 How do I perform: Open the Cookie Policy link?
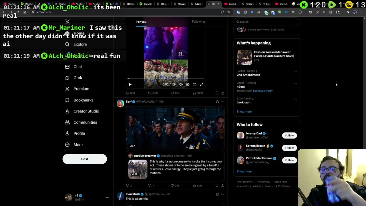click(281, 182)
